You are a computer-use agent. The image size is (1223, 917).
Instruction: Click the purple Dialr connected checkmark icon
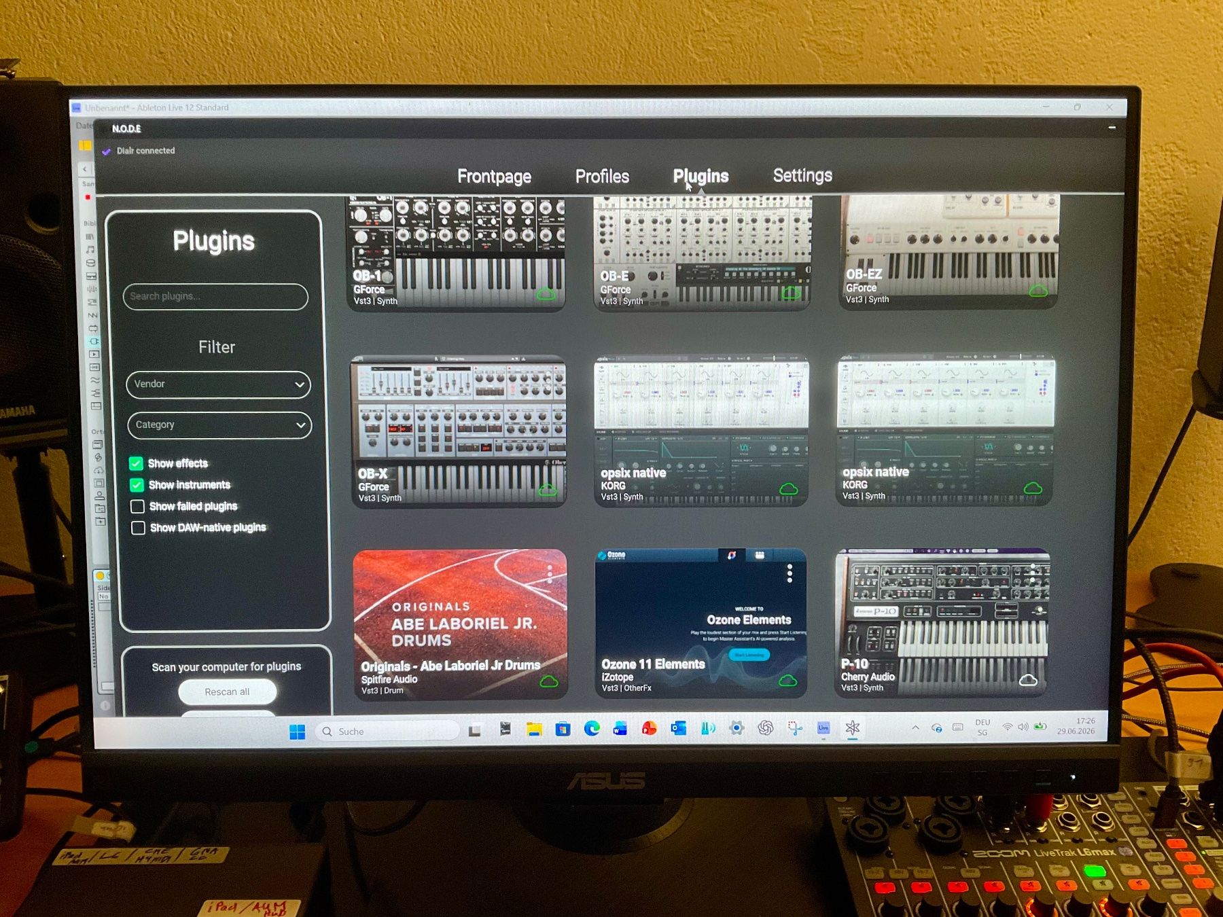point(106,151)
